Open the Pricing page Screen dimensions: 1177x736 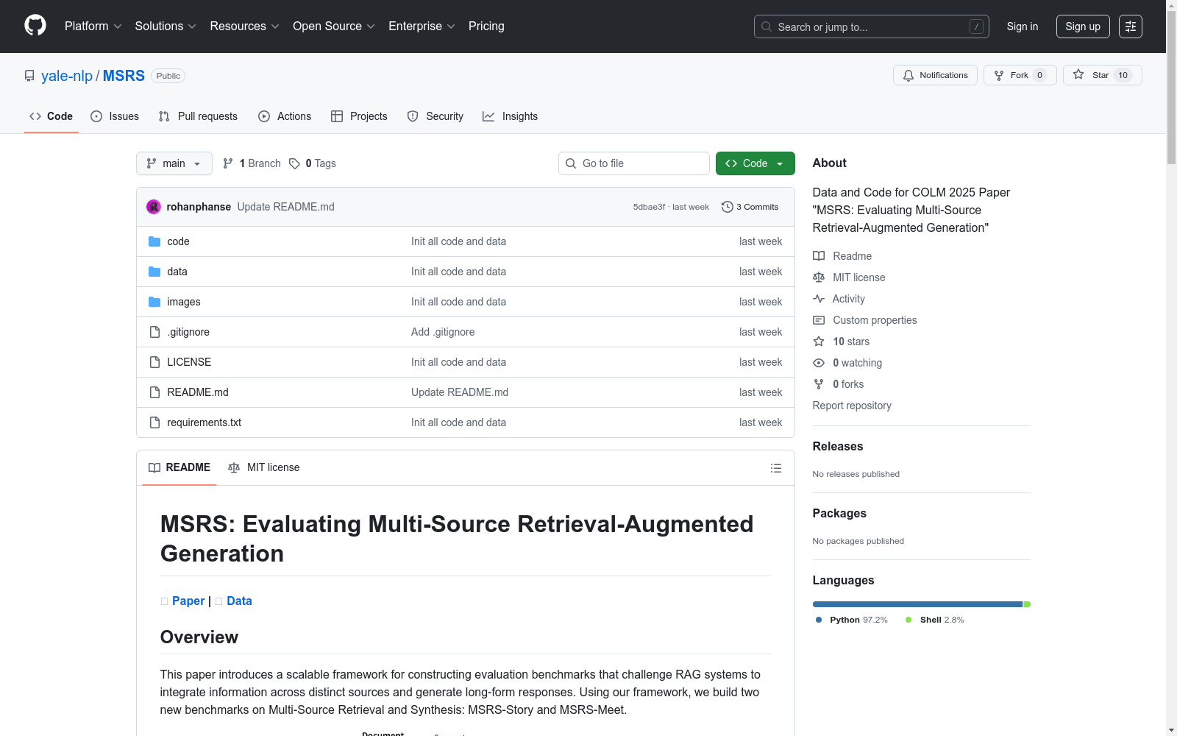(486, 26)
